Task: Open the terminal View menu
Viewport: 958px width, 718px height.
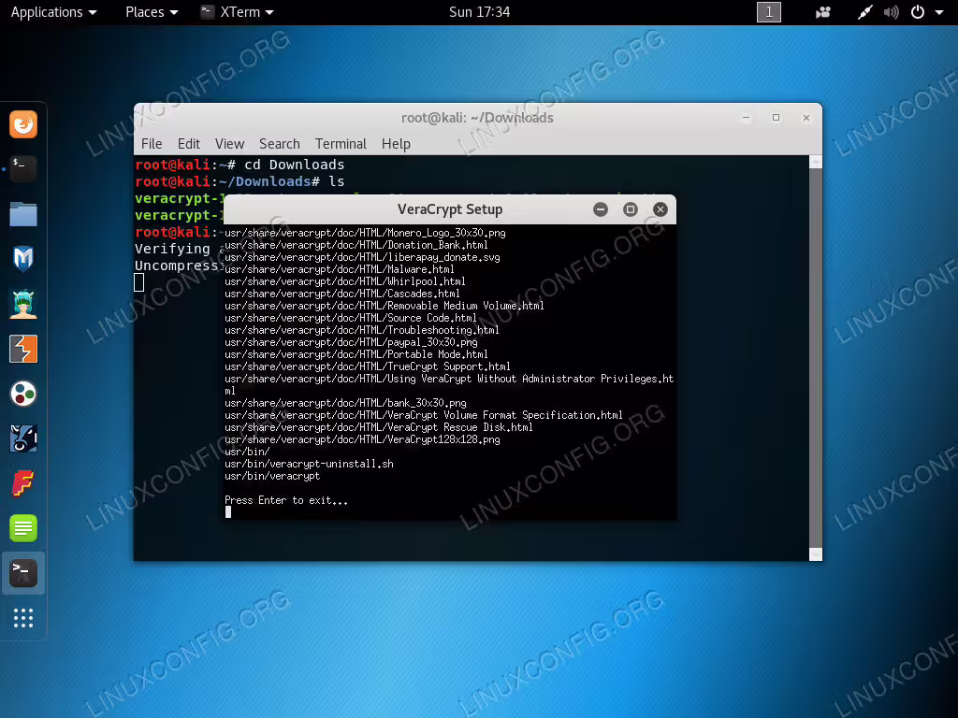Action: click(229, 144)
